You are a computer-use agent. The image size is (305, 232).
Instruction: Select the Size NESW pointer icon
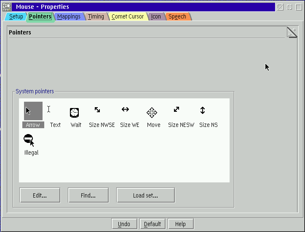pos(177,109)
